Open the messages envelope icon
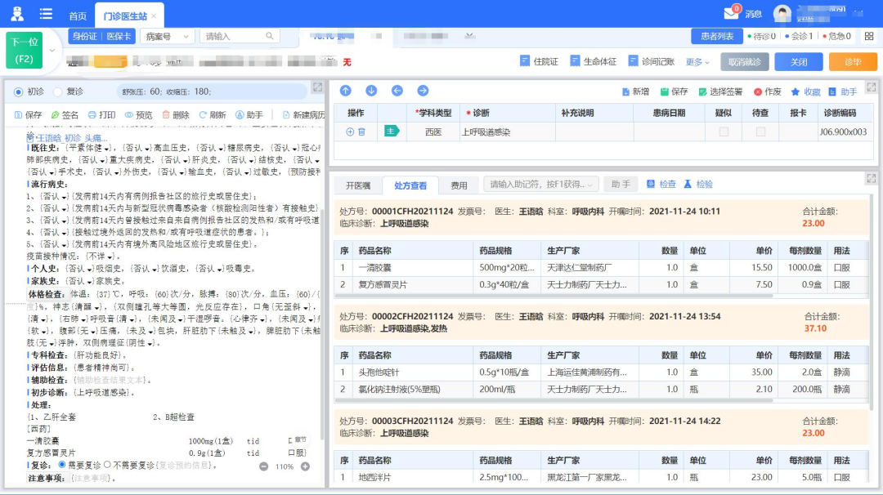Image resolution: width=883 pixels, height=495 pixels. coord(731,13)
